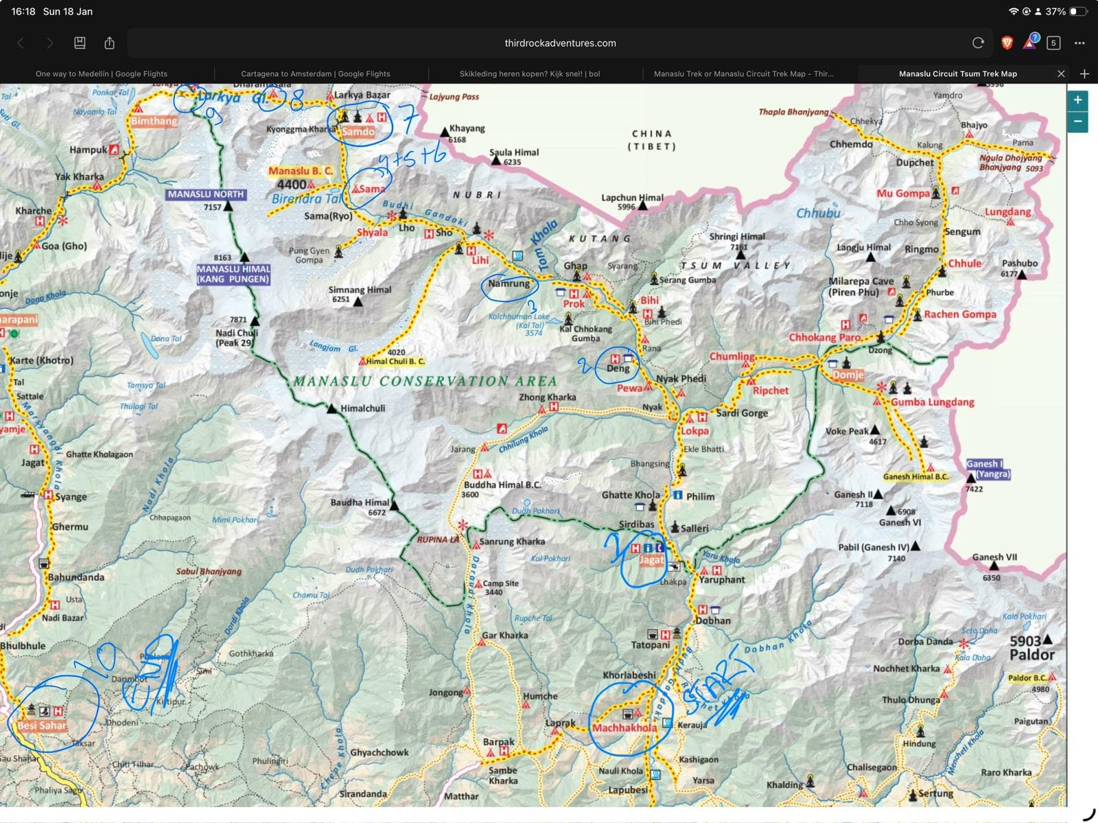Select the Manaslu Circuit Tsum Trek Map tab
The height and width of the screenshot is (823, 1098).
[x=958, y=73]
